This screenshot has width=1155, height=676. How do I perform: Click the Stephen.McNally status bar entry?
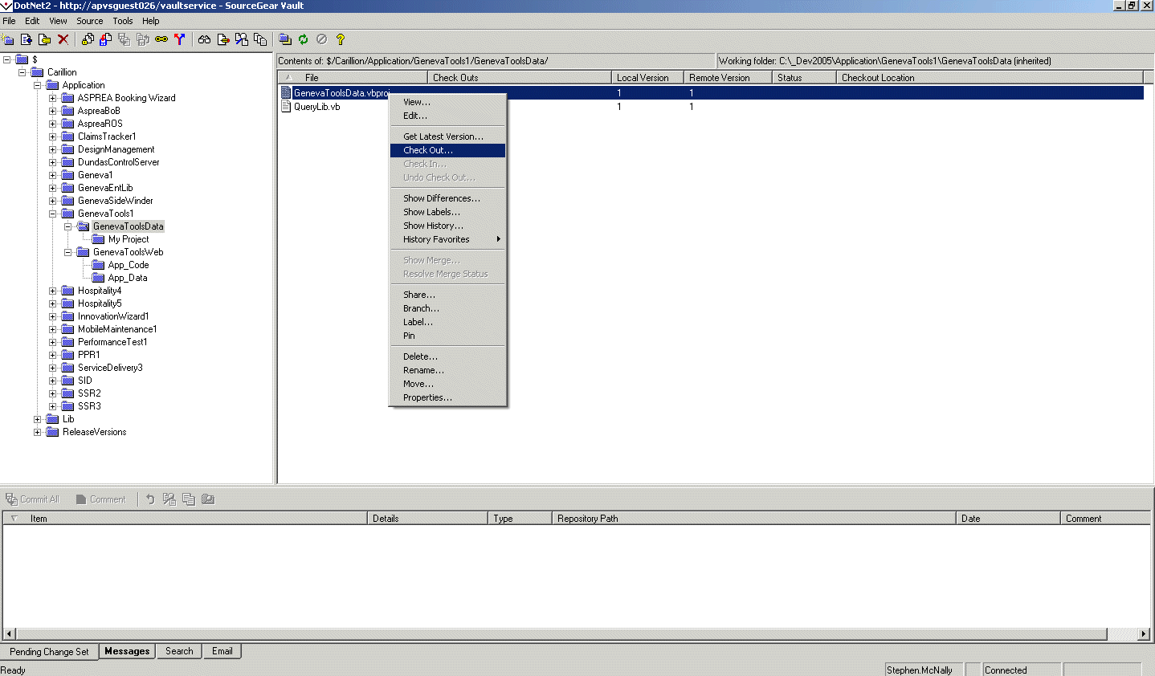(924, 670)
